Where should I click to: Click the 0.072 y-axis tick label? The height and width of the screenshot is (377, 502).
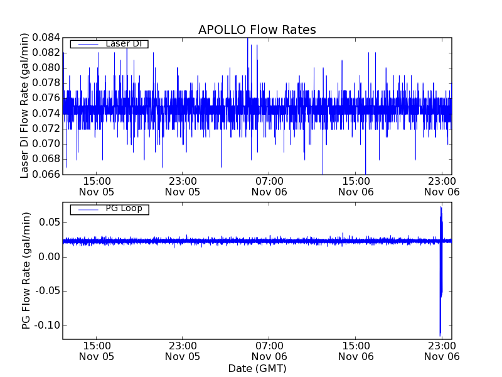[46, 129]
